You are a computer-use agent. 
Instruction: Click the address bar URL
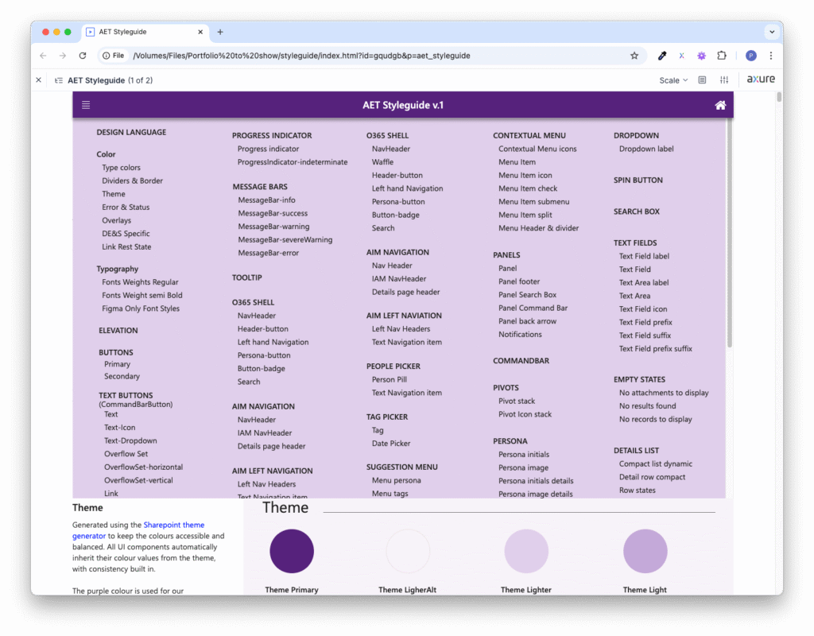click(301, 56)
